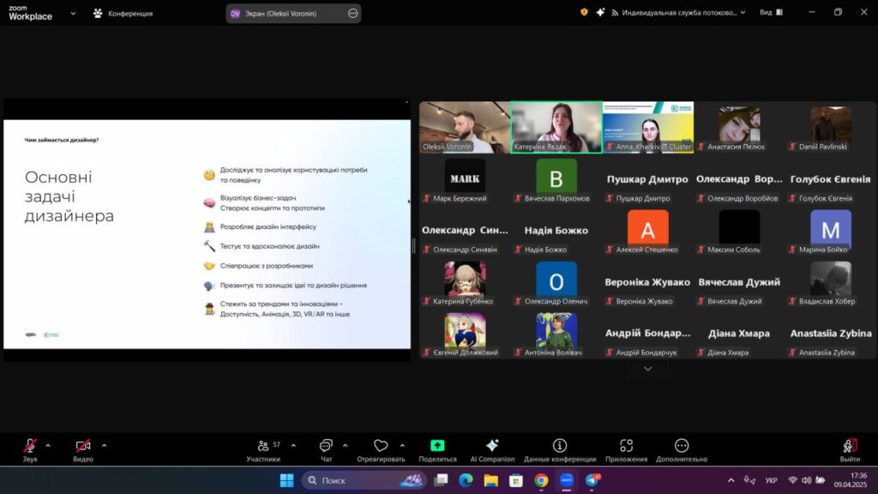Unmute microphone with Звук button

click(30, 447)
